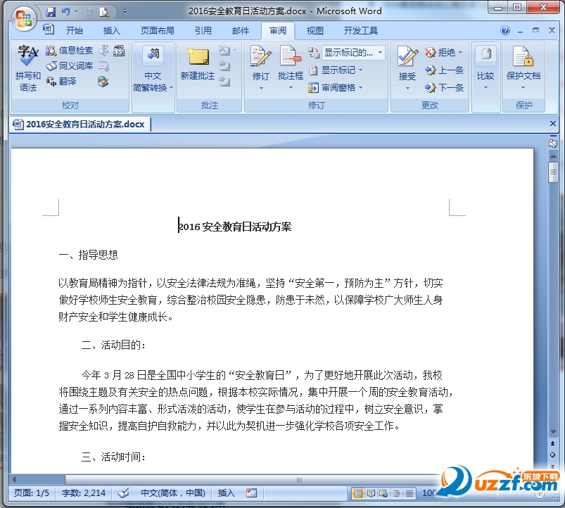Switch to Web Layout view in status bar
The width and height of the screenshot is (565, 508).
click(382, 493)
